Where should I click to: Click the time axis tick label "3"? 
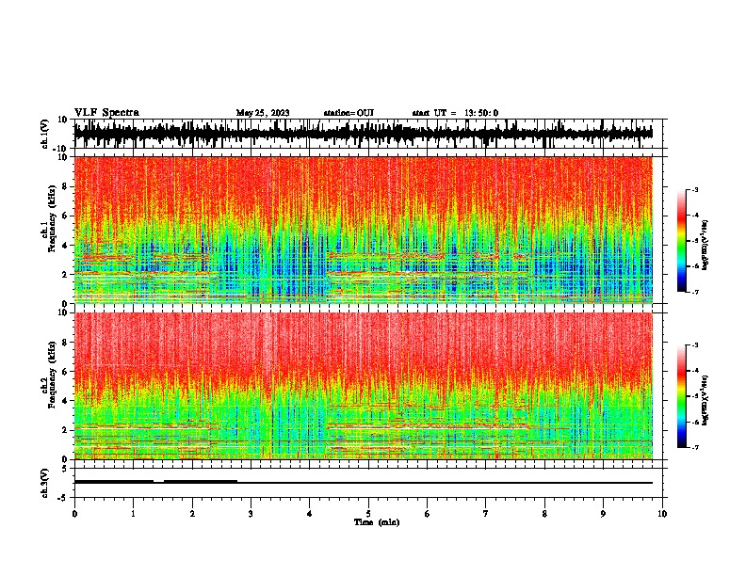pyautogui.click(x=251, y=514)
